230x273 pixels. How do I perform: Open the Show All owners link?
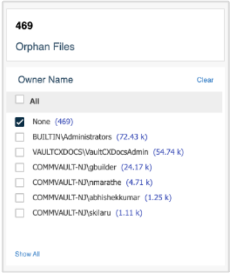pyautogui.click(x=27, y=254)
